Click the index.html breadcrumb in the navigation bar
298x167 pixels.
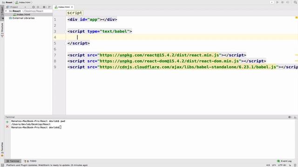(x=23, y=2)
